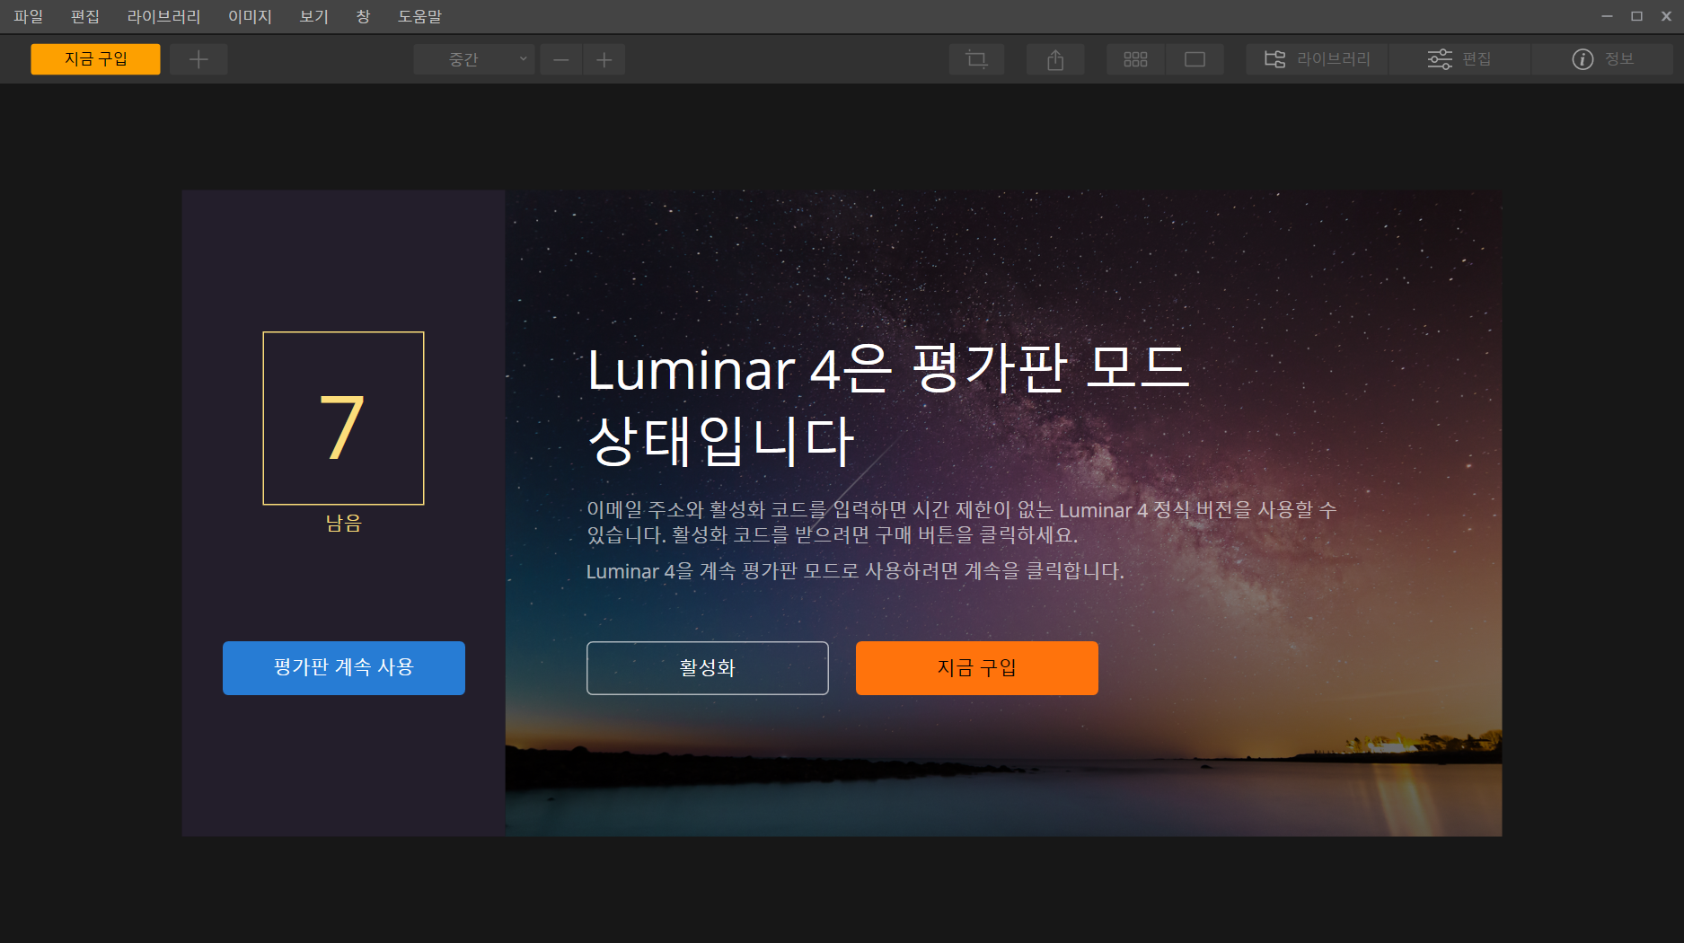This screenshot has height=943, width=1684.
Task: Open the 중간 zoom level dropdown
Action: (x=473, y=59)
